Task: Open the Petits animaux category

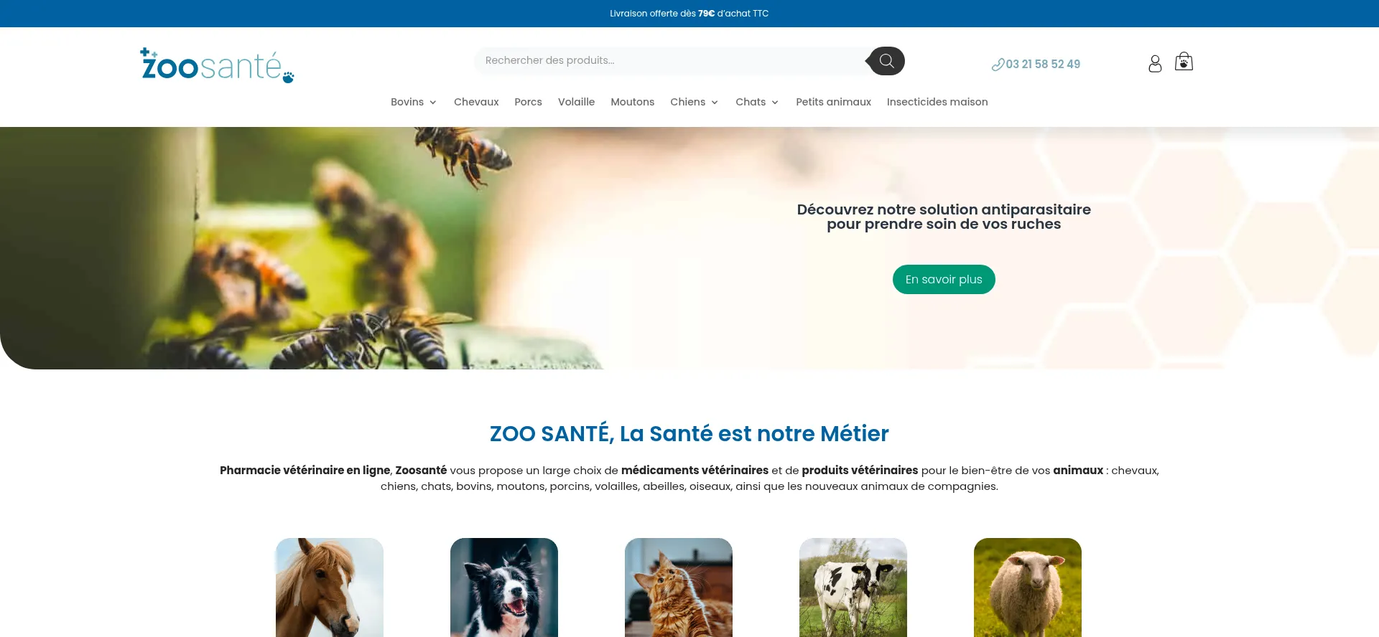Action: pyautogui.click(x=833, y=102)
